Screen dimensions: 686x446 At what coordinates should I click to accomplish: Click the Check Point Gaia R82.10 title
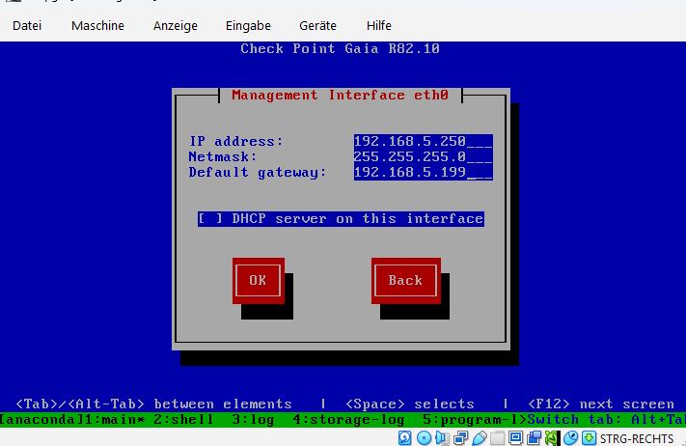pos(340,48)
